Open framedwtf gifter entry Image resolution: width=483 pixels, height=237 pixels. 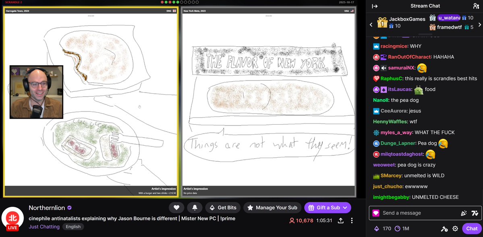[x=451, y=27]
